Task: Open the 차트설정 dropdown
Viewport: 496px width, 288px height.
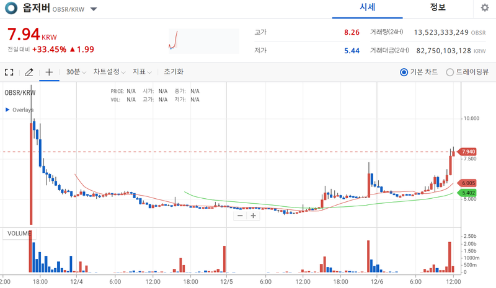Action: coord(109,72)
